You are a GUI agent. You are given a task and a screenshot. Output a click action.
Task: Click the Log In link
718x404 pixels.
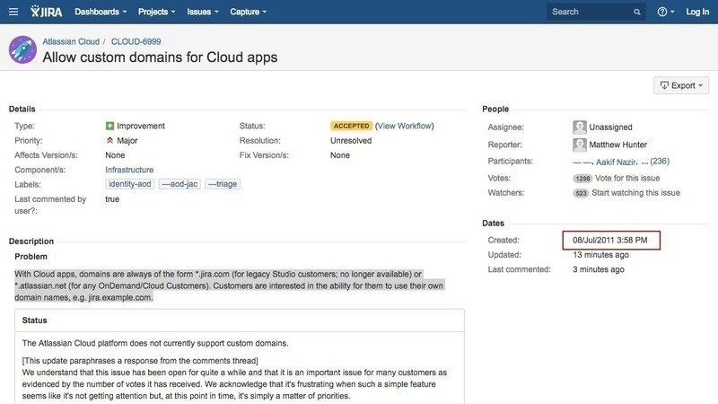pos(697,13)
